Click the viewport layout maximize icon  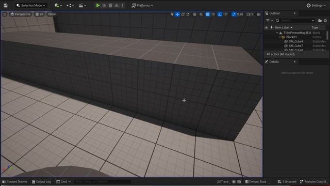[259, 14]
